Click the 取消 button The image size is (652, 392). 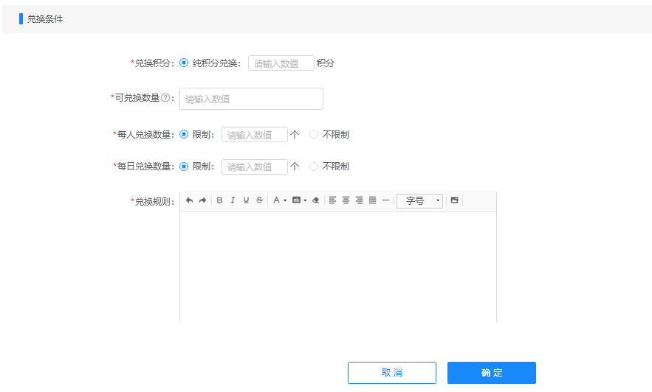pyautogui.click(x=392, y=373)
